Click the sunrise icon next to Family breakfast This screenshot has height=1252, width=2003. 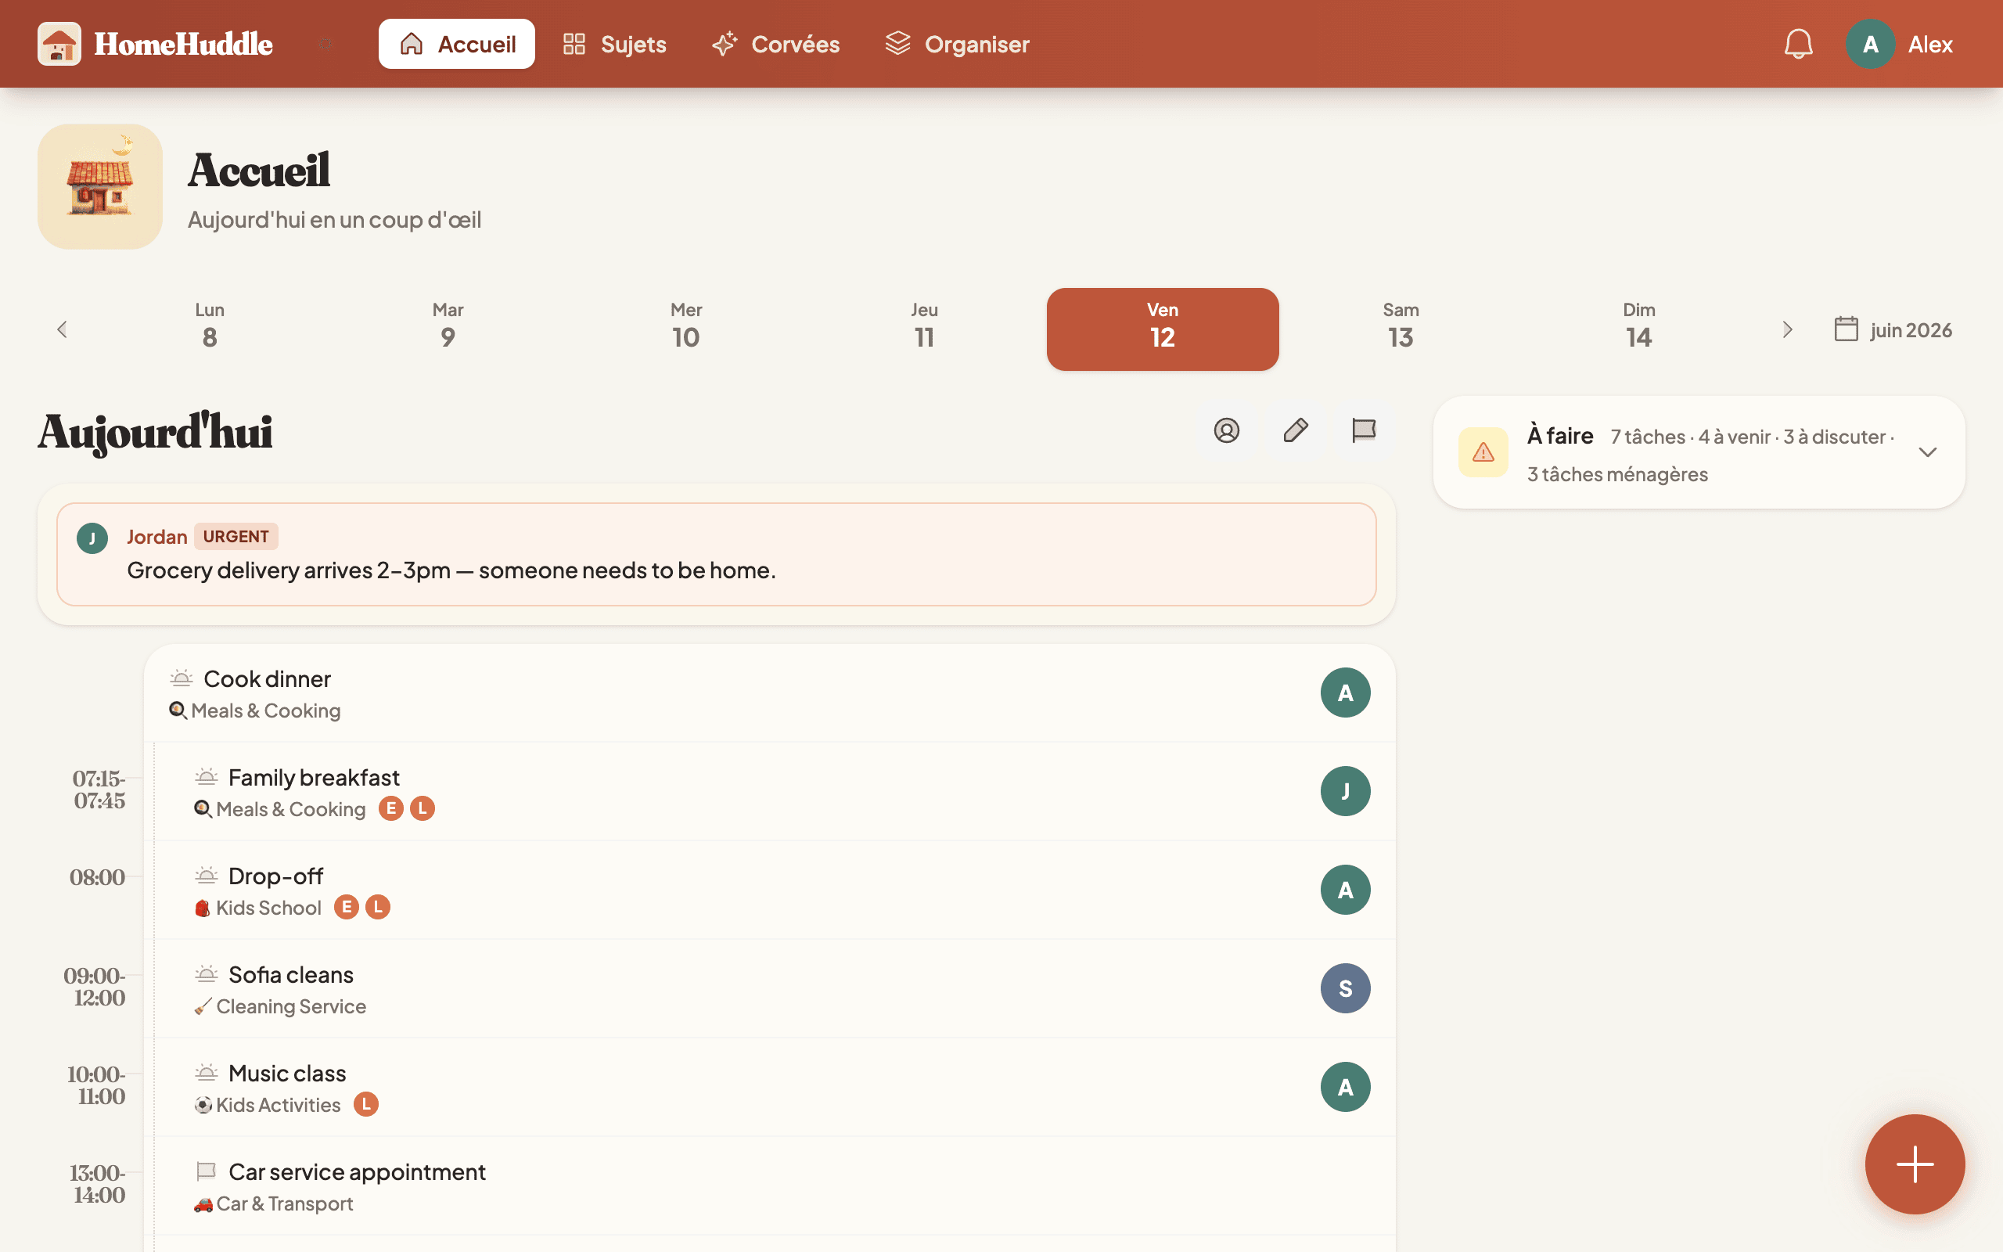point(206,777)
